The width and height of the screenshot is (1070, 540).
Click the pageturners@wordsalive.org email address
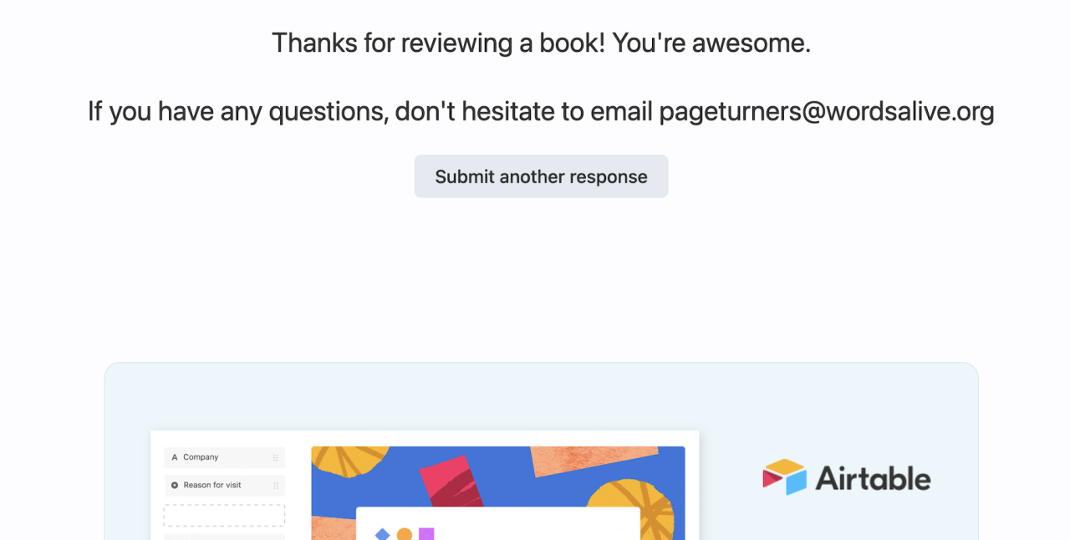(826, 111)
